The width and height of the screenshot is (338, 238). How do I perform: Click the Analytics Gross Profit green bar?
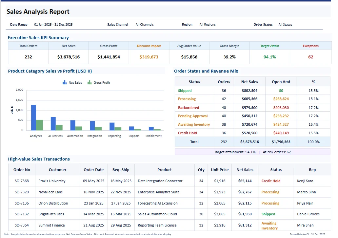[x=39, y=125]
